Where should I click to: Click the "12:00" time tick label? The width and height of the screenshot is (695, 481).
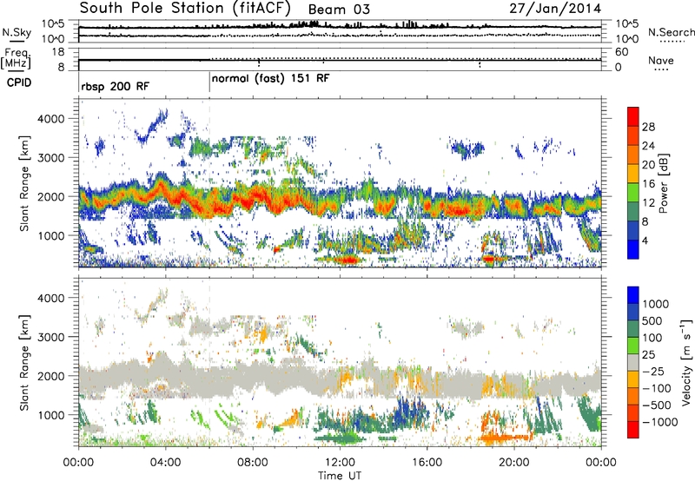[x=340, y=463]
